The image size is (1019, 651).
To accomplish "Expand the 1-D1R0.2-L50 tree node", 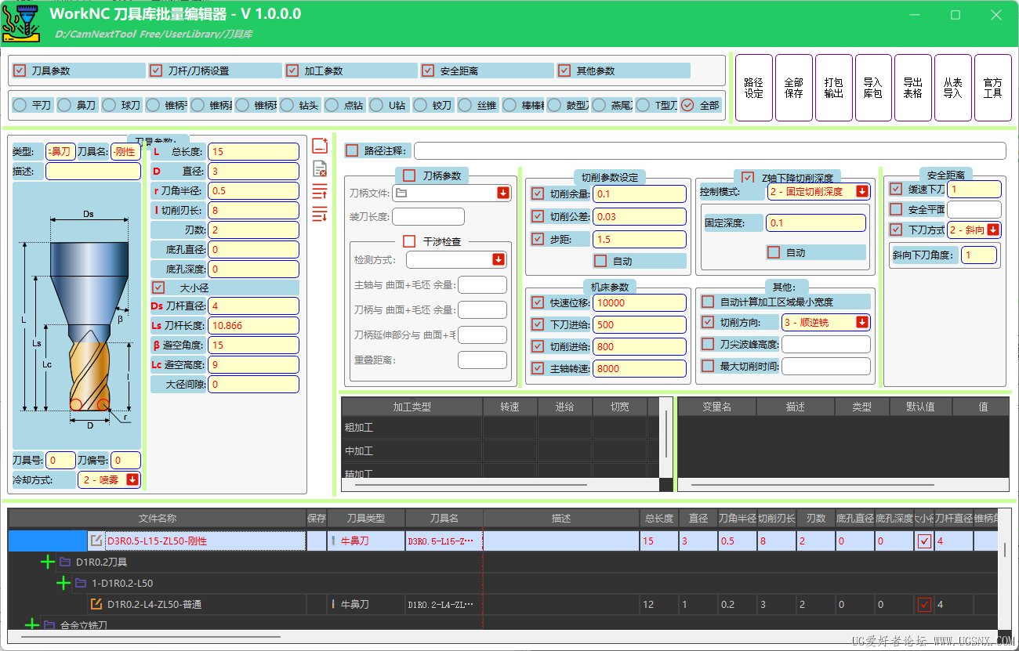I will pos(63,583).
